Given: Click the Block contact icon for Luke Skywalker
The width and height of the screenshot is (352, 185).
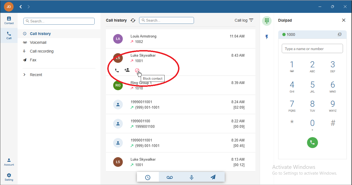Looking at the screenshot, I should click(137, 70).
